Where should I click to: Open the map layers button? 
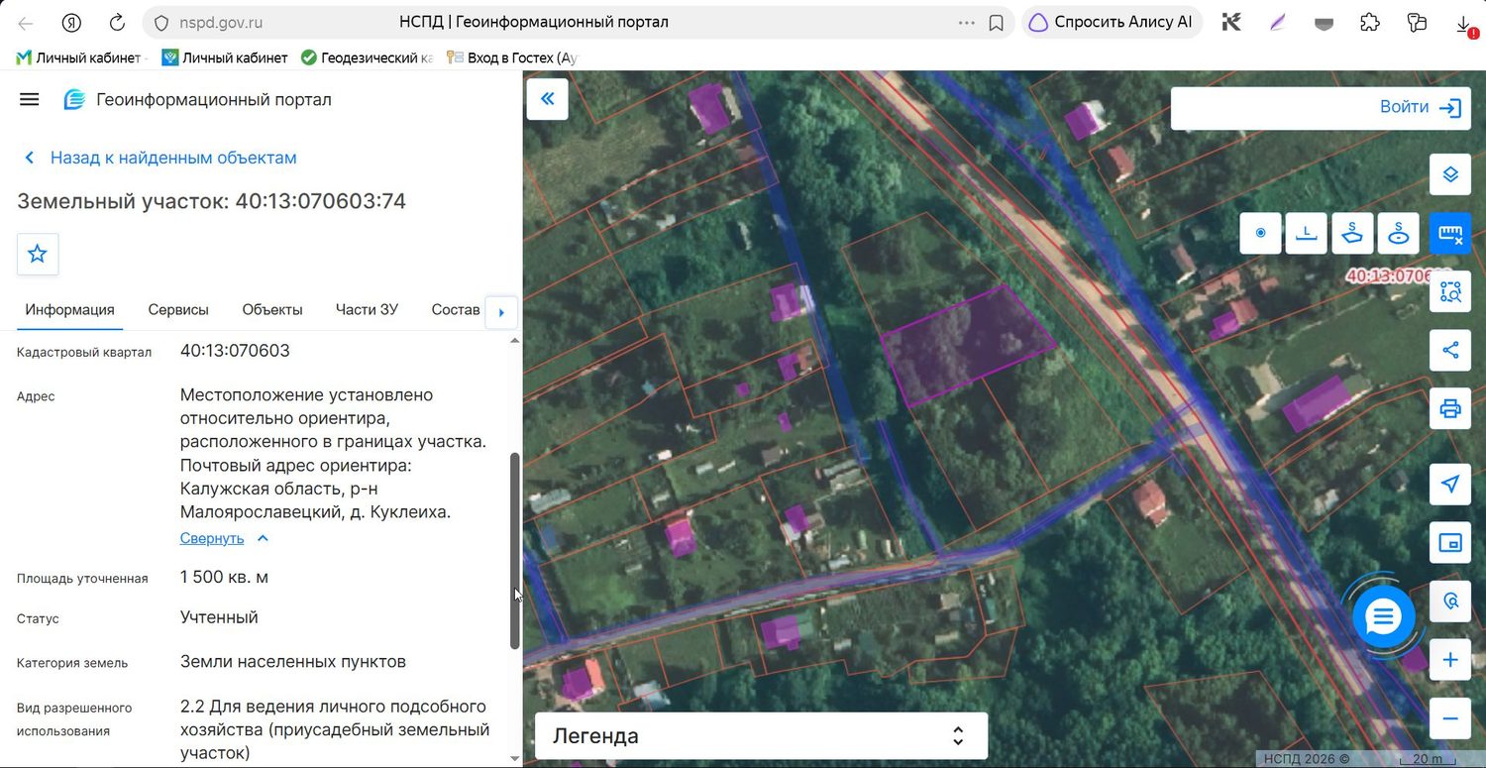[x=1450, y=174]
